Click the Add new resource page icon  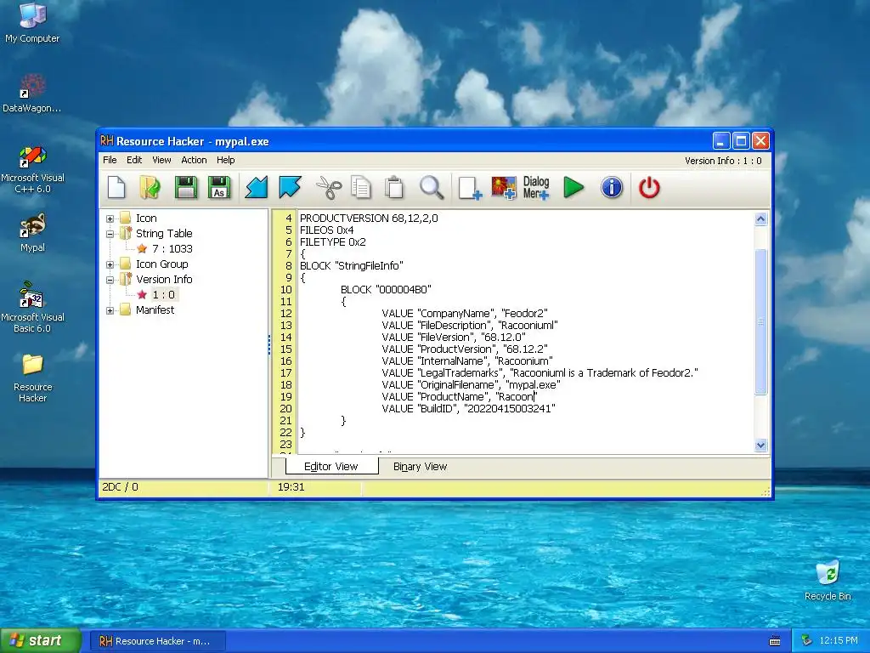470,187
